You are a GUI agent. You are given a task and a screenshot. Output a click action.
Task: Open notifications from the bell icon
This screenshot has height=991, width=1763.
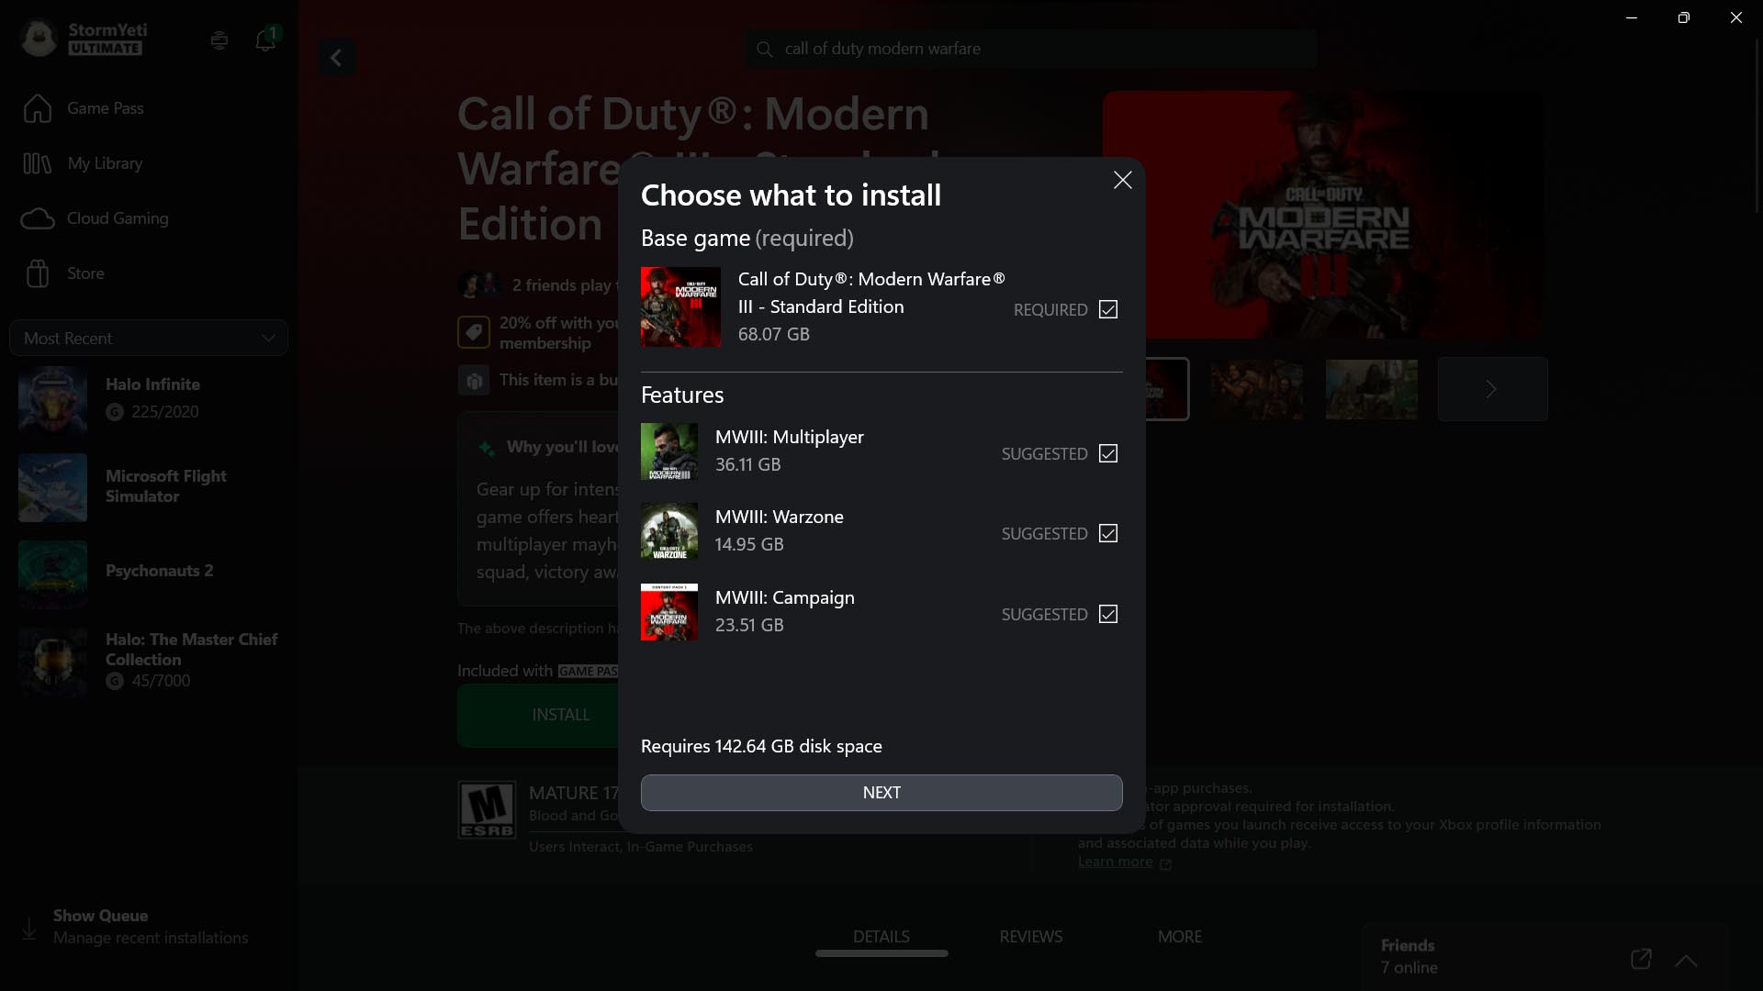tap(265, 40)
